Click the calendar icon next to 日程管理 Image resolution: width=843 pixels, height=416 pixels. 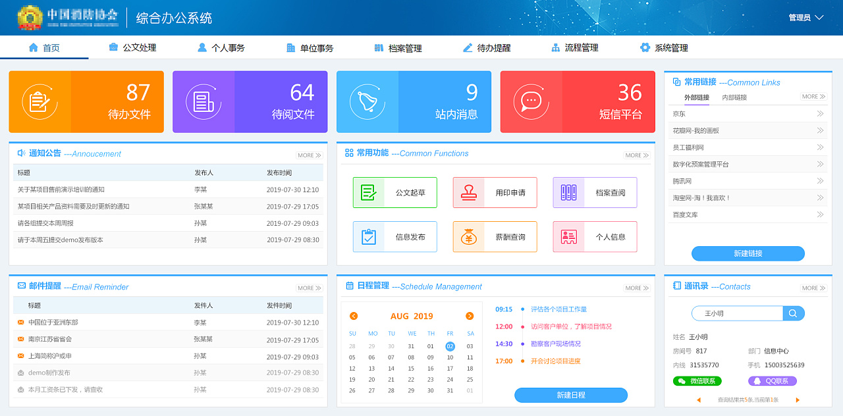click(x=348, y=286)
